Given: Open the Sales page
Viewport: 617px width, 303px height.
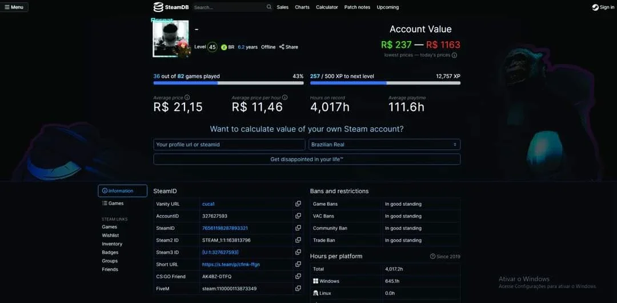Looking at the screenshot, I should (x=283, y=7).
